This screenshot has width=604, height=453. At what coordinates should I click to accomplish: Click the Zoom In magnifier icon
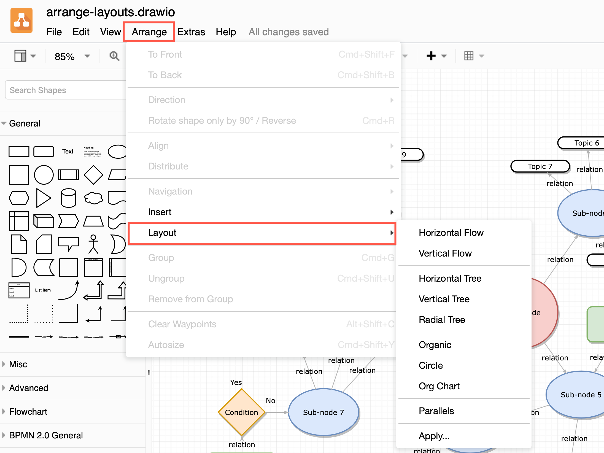pos(114,56)
